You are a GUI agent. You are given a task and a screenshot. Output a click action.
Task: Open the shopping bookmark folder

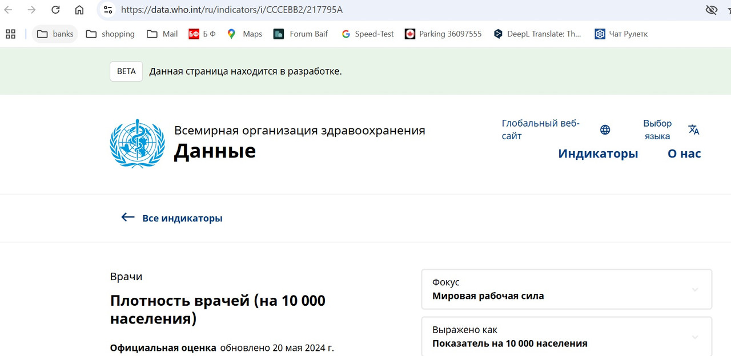click(x=110, y=34)
